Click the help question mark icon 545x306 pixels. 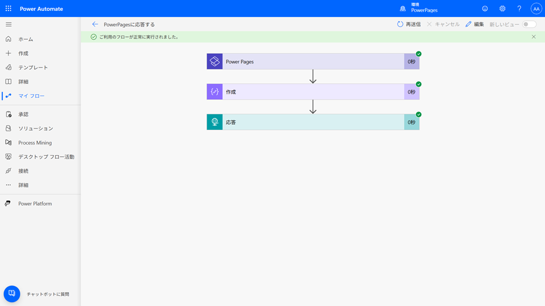coord(519,8)
